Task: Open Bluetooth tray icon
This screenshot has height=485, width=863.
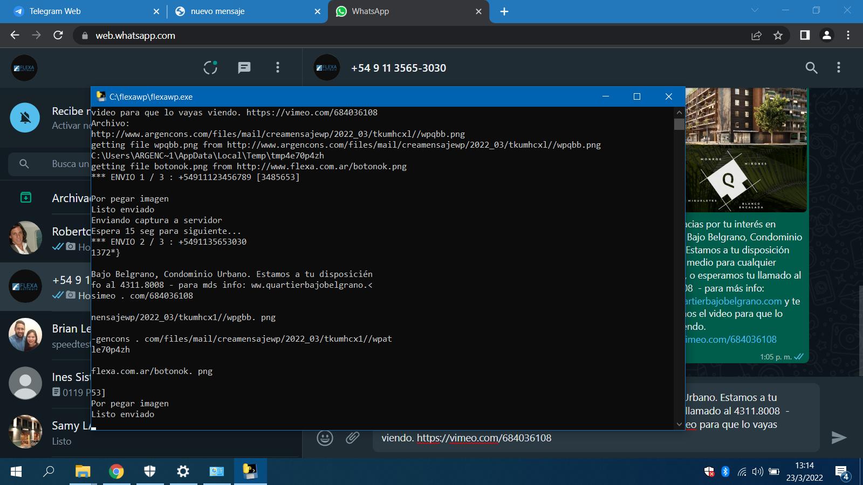Action: 725,472
